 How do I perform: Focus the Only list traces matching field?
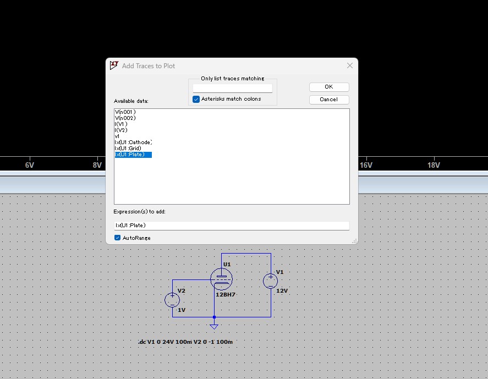233,89
